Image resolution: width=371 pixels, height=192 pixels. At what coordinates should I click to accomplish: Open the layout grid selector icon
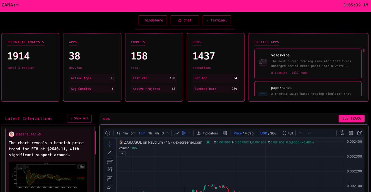[x=225, y=133]
